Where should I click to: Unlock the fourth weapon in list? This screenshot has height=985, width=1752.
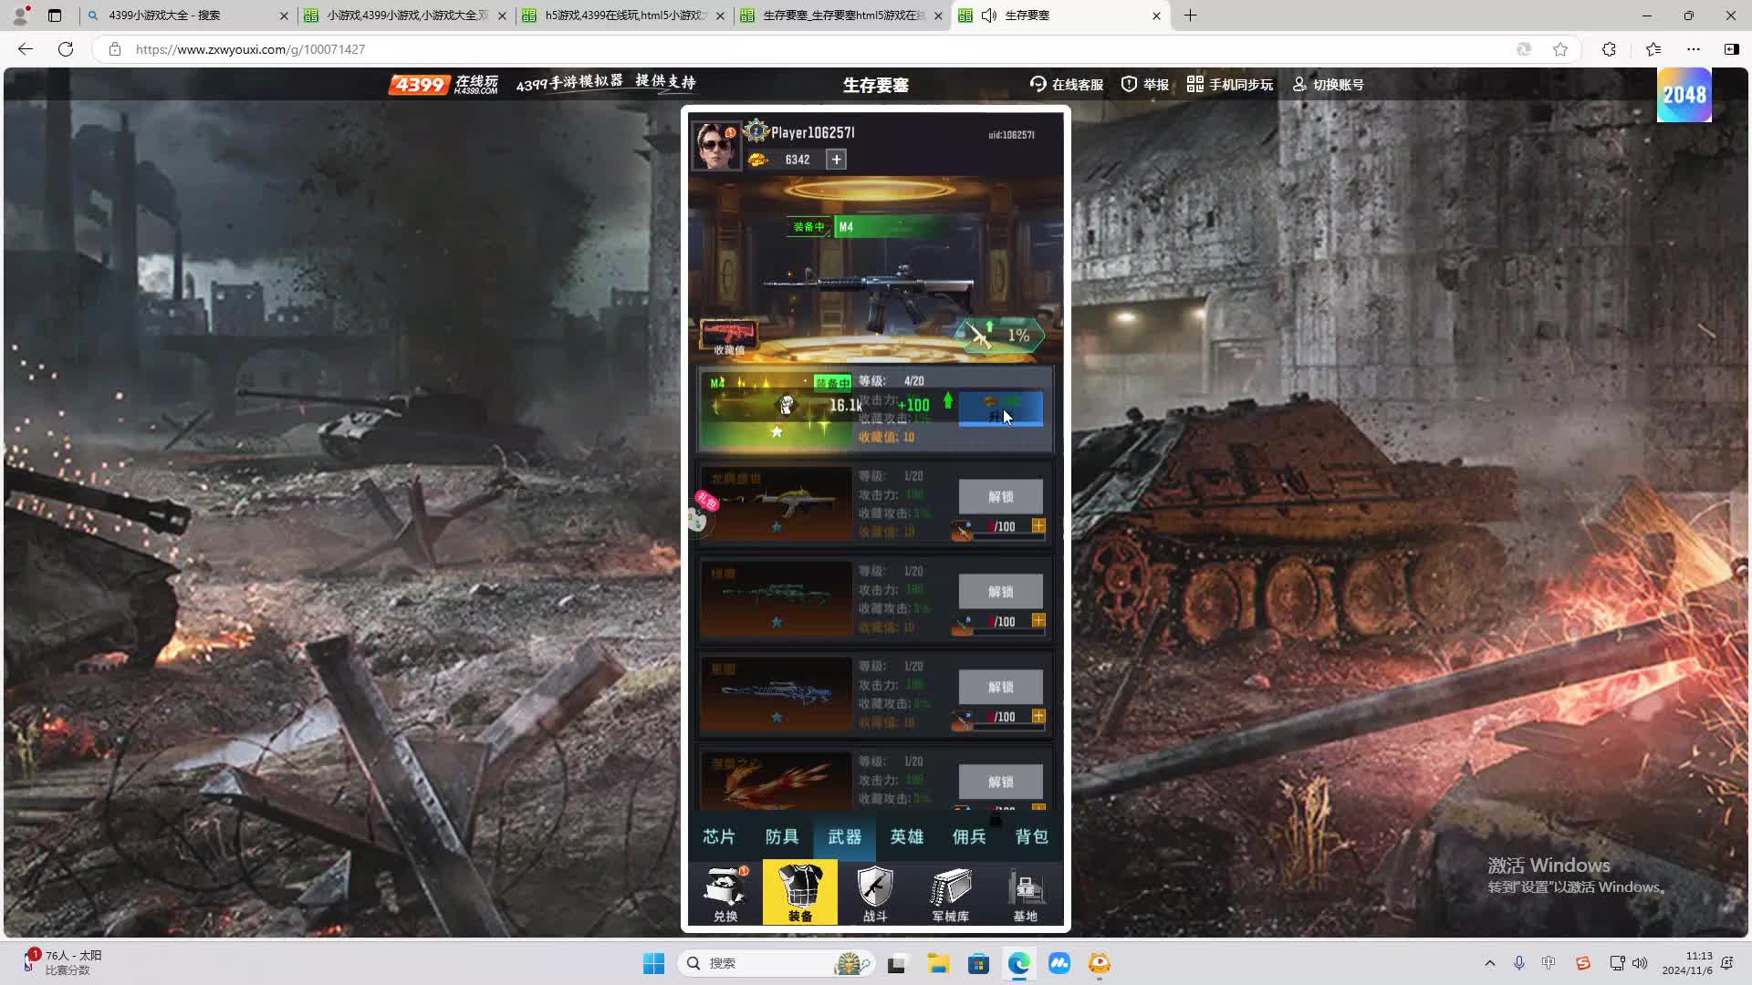tap(1000, 687)
